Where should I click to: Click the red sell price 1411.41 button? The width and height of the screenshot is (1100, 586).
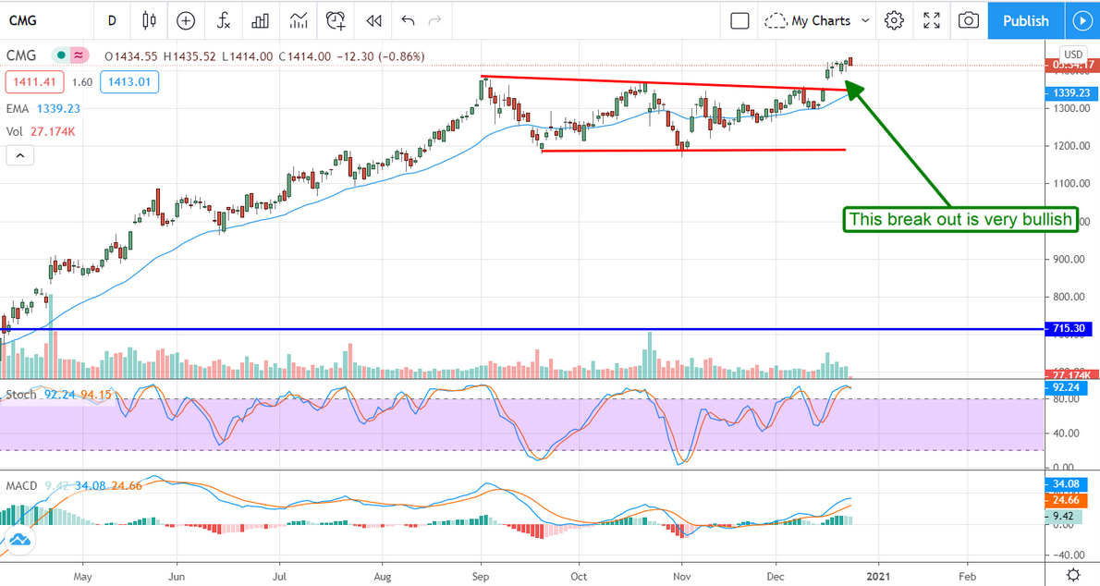pos(34,82)
